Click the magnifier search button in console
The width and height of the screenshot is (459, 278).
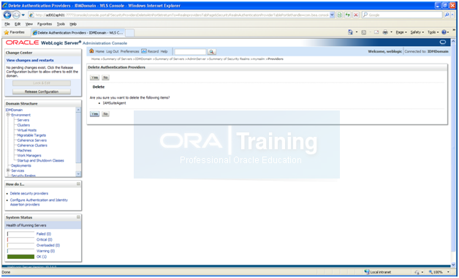click(x=211, y=51)
